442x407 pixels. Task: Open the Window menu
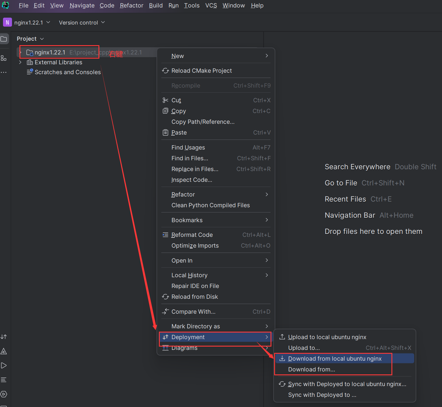[x=234, y=5]
